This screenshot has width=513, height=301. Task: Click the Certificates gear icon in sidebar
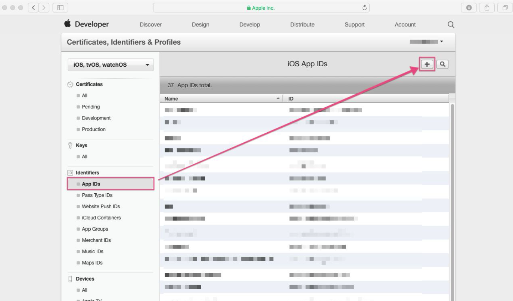70,84
